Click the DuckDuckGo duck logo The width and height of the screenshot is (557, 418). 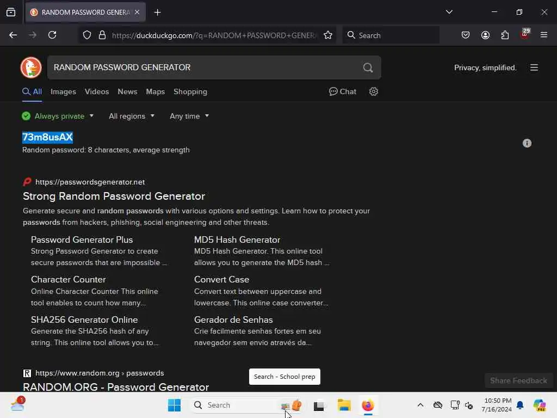[31, 67]
